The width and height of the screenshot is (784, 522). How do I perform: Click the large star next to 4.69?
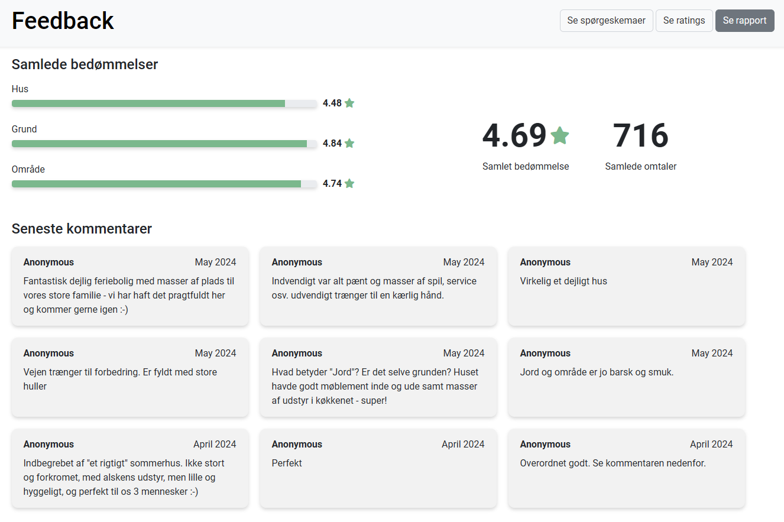tap(559, 135)
